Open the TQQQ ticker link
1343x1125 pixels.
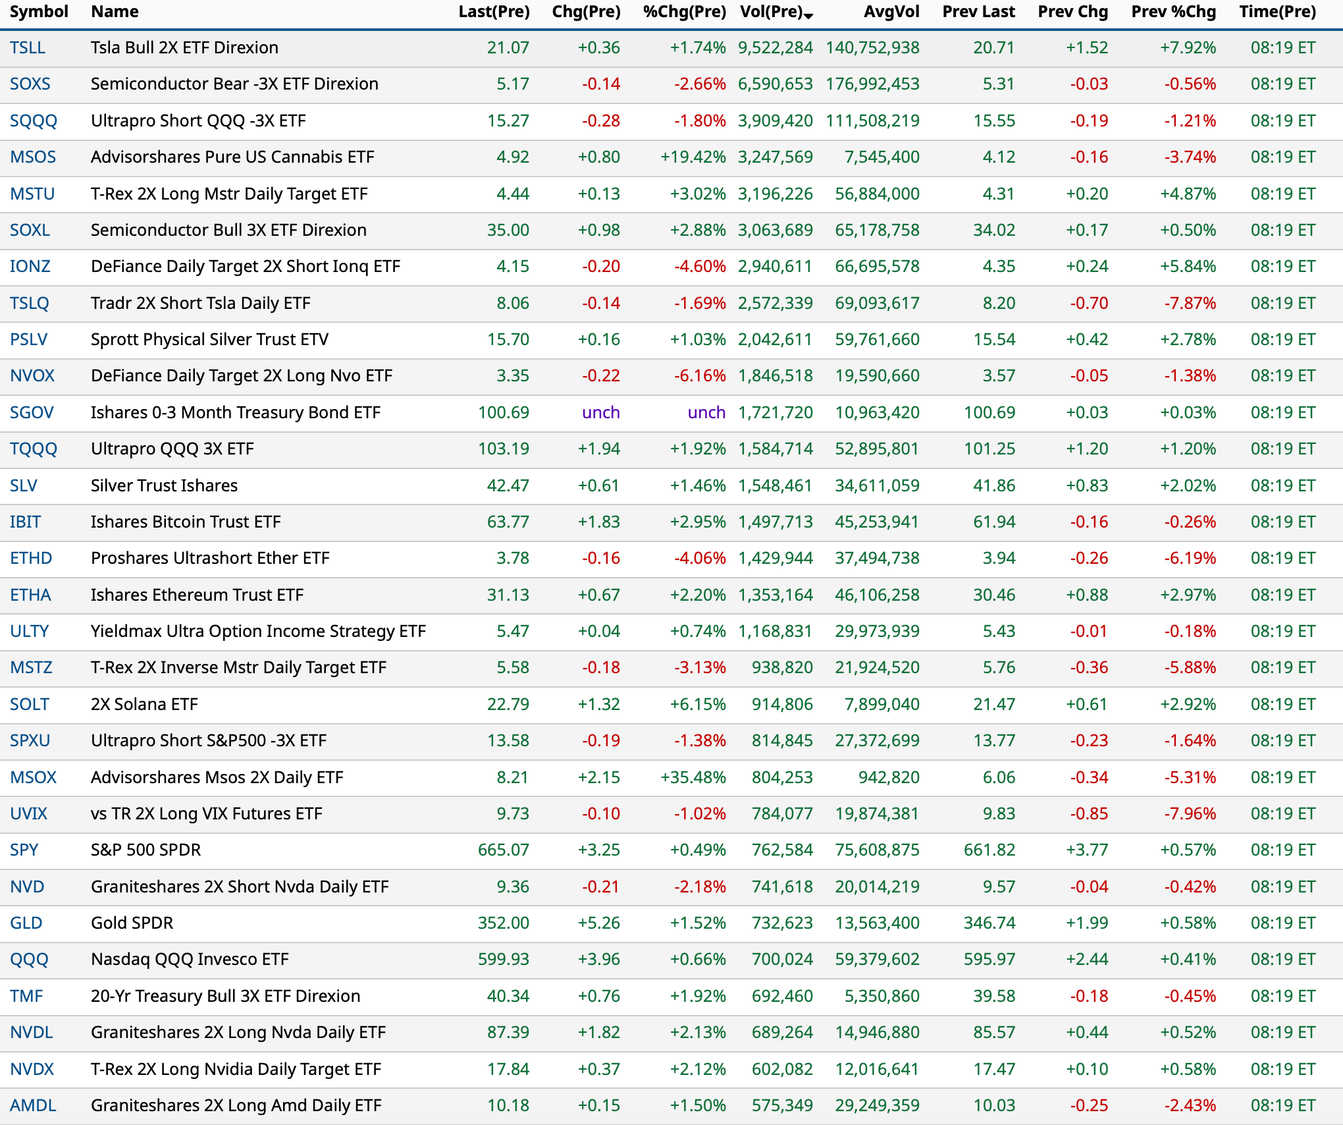click(x=34, y=449)
